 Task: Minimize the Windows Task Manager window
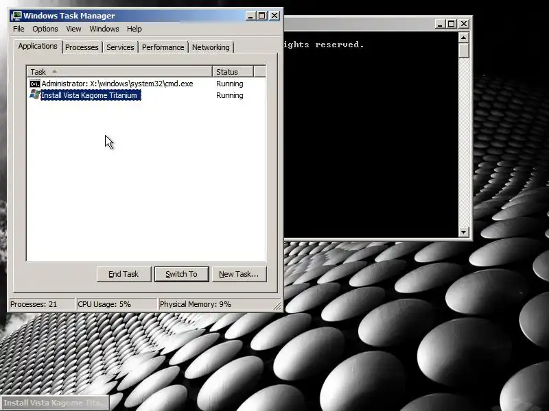[250, 16]
